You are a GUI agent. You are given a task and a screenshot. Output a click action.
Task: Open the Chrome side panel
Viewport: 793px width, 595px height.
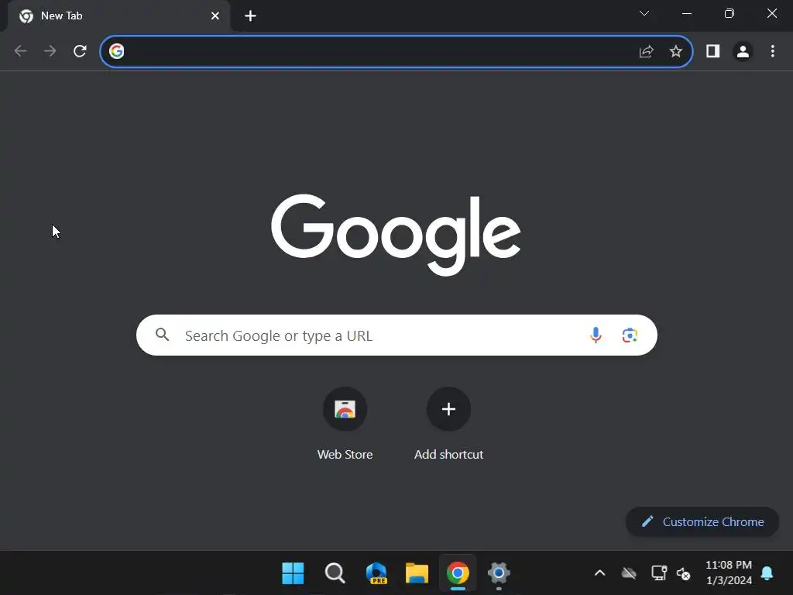click(x=713, y=51)
